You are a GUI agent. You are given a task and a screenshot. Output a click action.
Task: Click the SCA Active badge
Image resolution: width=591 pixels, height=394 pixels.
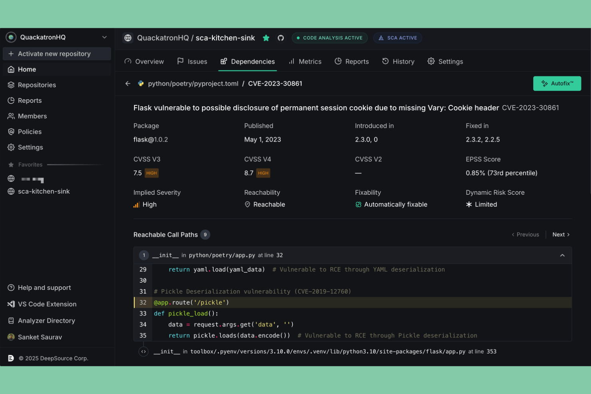coord(398,38)
